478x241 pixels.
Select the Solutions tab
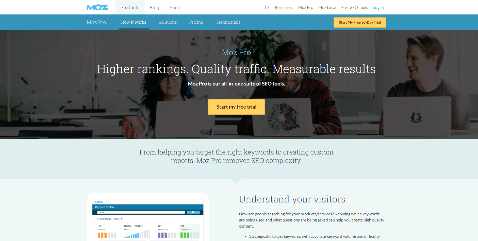tap(168, 22)
